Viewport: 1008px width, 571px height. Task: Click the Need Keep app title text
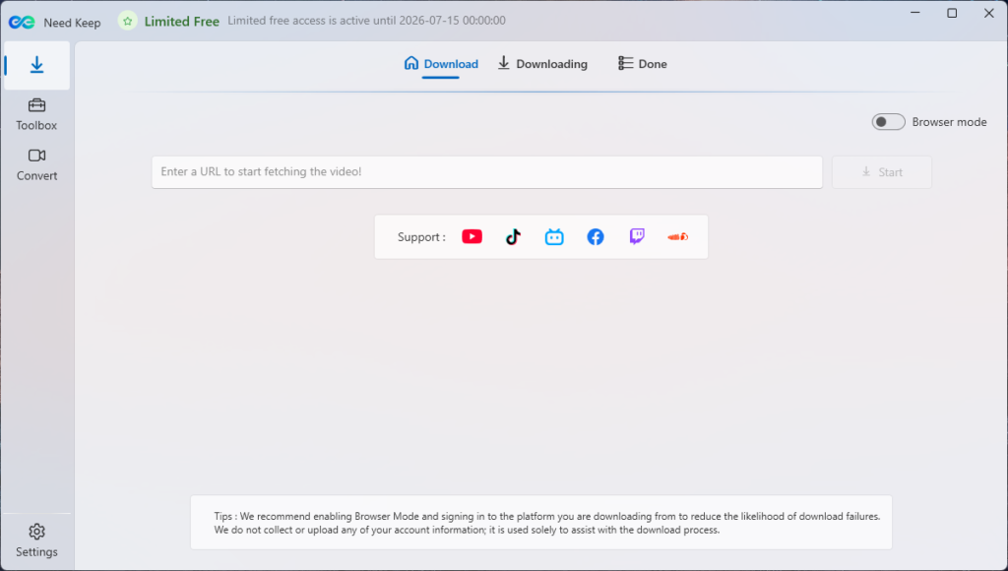point(72,23)
